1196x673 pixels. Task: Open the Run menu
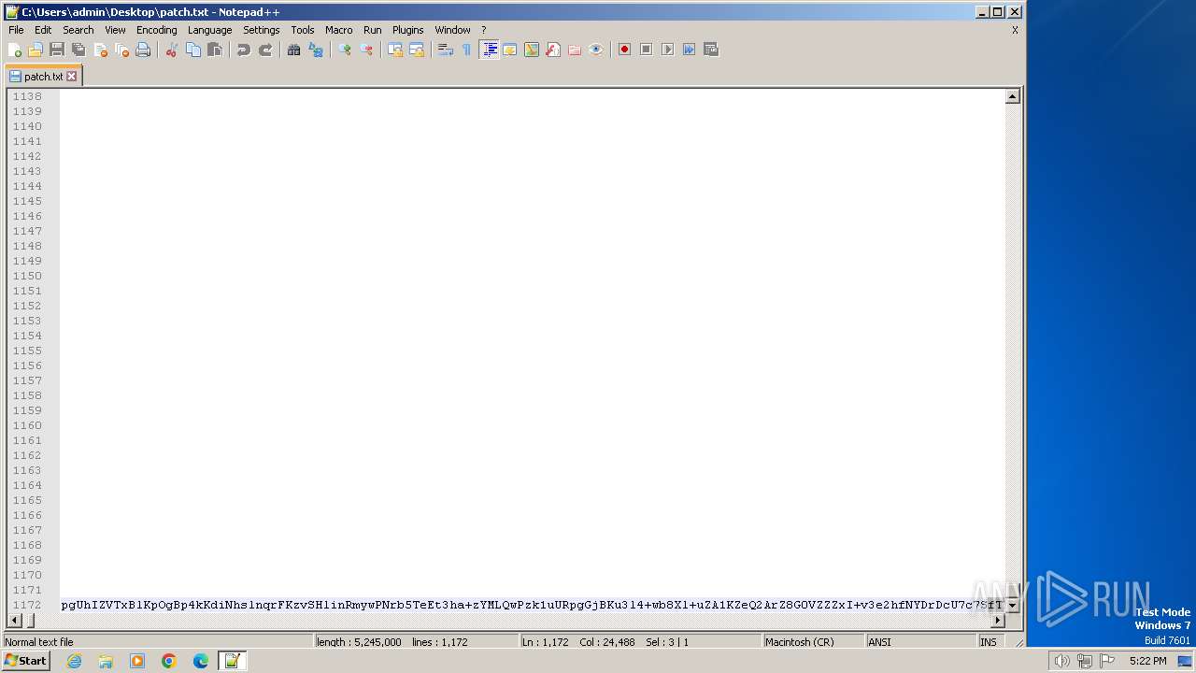[x=373, y=30]
